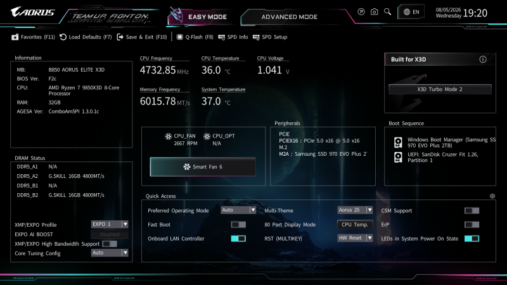Open the XMP/EXPO Profile dropdown
Viewport: 507px width, 285px height.
pyautogui.click(x=110, y=224)
